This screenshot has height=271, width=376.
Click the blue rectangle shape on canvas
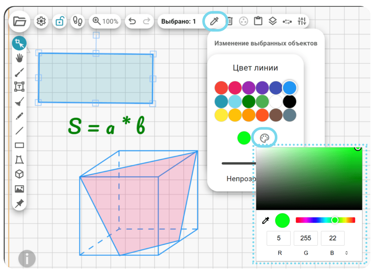(96, 78)
